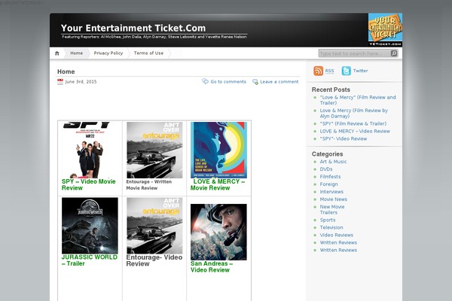The height and width of the screenshot is (301, 452).
Task: Click the calendar icon beside June 3rd, 2015
Action: 60,82
